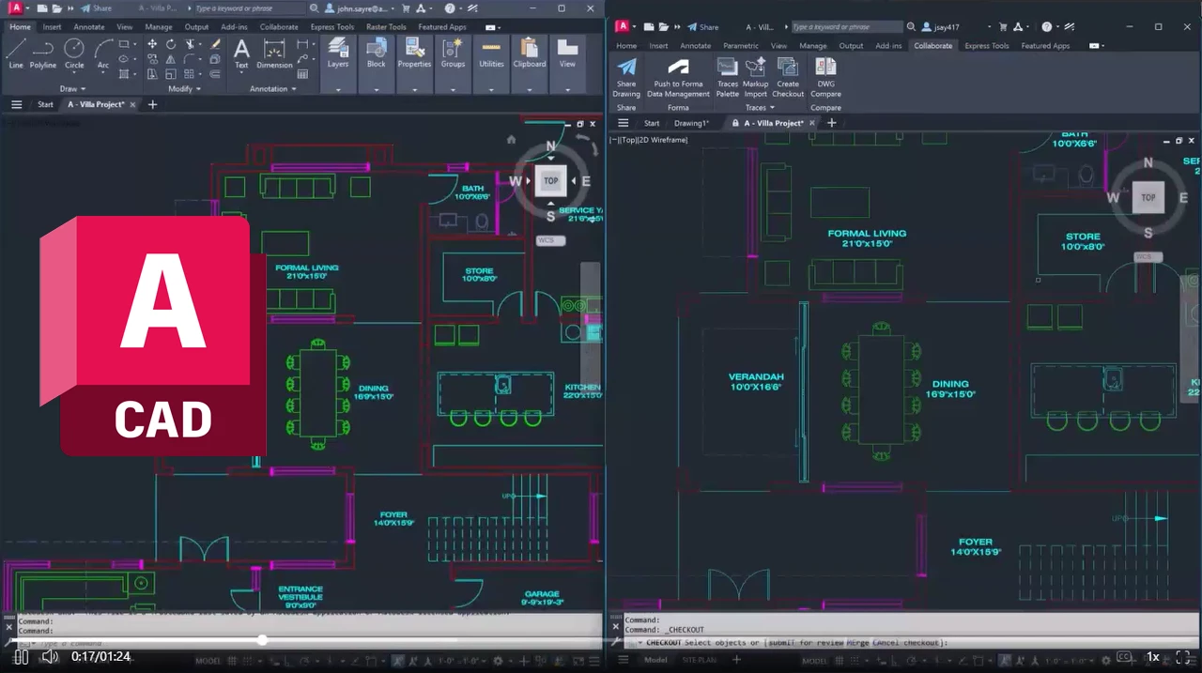Expand the Layers panel dropdown
The height and width of the screenshot is (673, 1202).
coord(338,90)
